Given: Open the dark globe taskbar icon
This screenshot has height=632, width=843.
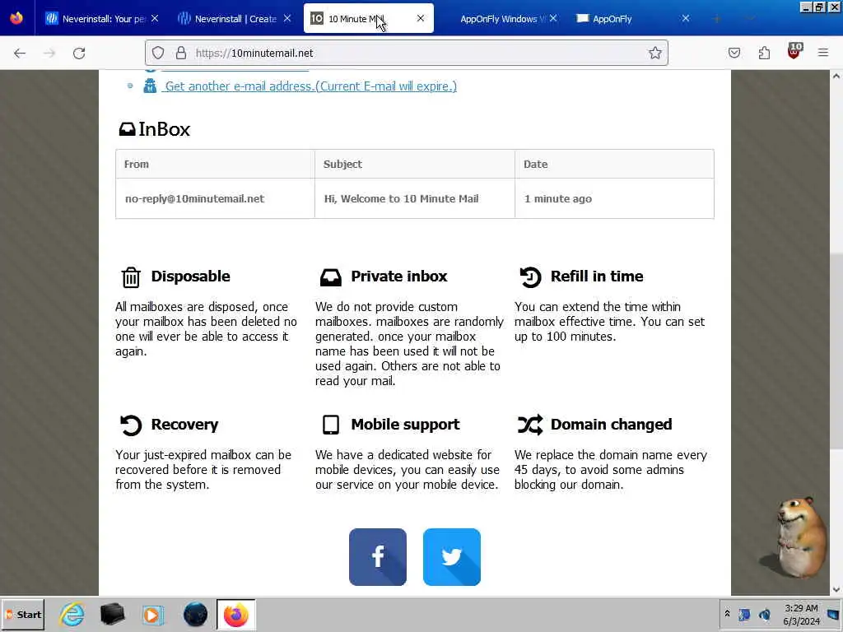Looking at the screenshot, I should (x=195, y=614).
